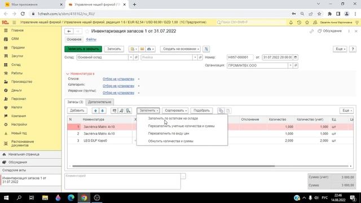Open Распознавание документов in sidebar
Viewport: 361px width, 203px height.
pos(23,143)
